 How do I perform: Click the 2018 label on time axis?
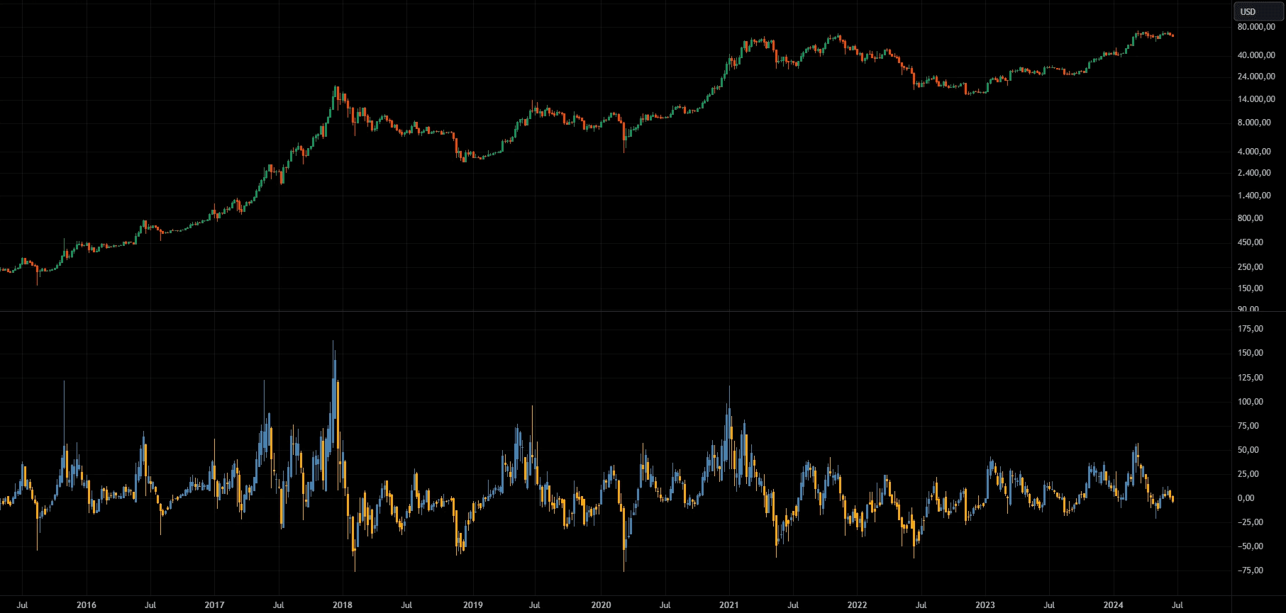[343, 605]
